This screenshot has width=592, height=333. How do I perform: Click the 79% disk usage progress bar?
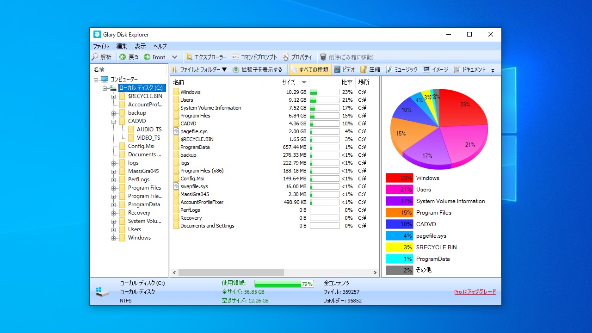pos(284,284)
